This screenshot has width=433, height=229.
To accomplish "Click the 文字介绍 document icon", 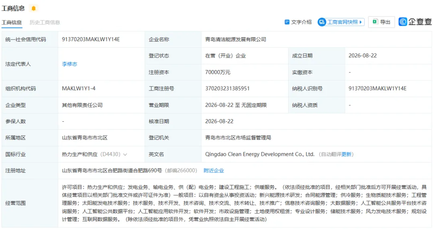I will coord(287,22).
